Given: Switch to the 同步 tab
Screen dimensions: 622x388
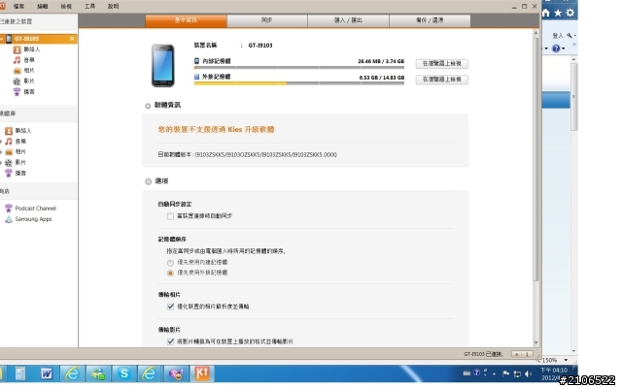Looking at the screenshot, I should click(267, 20).
